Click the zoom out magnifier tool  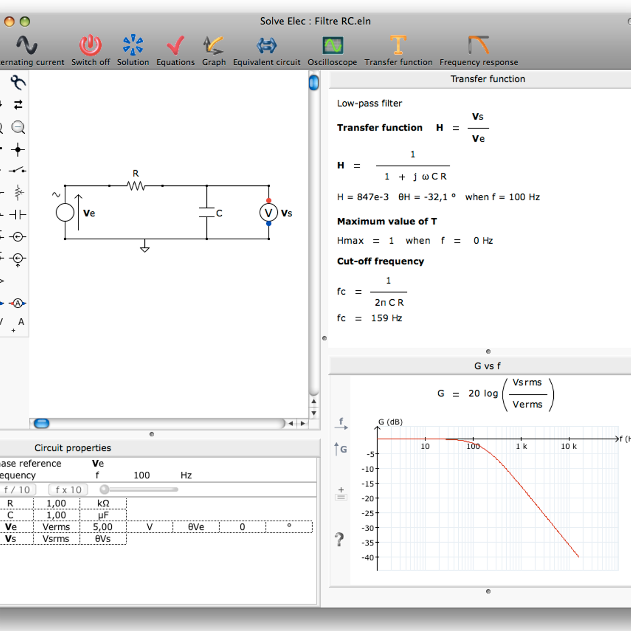[18, 127]
